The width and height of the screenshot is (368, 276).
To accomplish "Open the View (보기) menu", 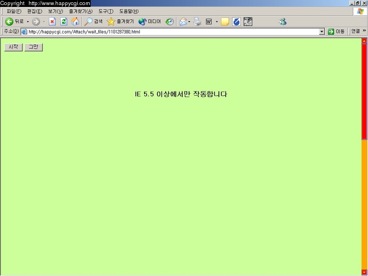I will click(x=56, y=11).
